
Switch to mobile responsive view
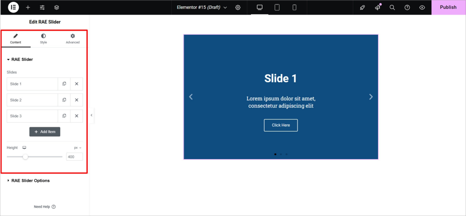[x=294, y=7]
